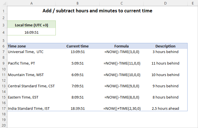Click the Formula column header cell
The width and height of the screenshot is (198, 128).
[121, 46]
